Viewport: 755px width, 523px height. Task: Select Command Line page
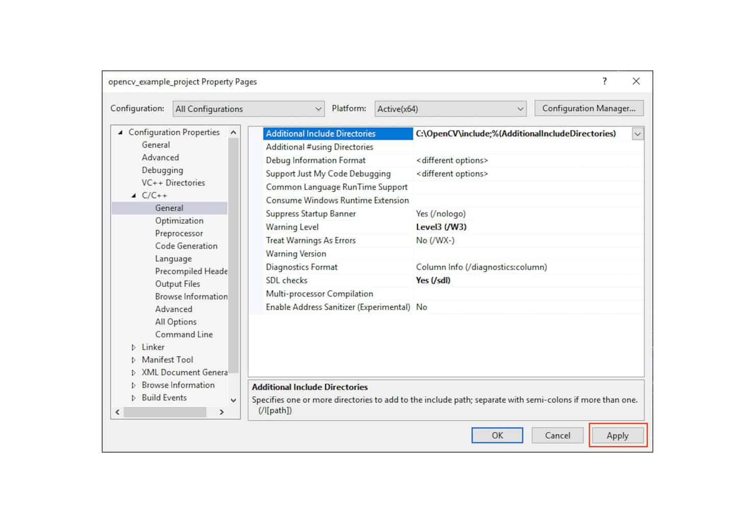(184, 335)
